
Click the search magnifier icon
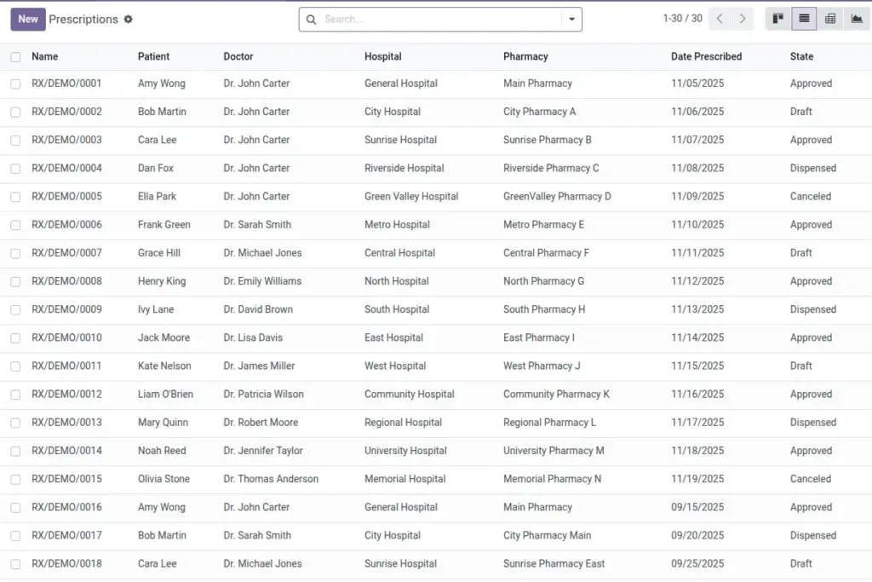[312, 20]
